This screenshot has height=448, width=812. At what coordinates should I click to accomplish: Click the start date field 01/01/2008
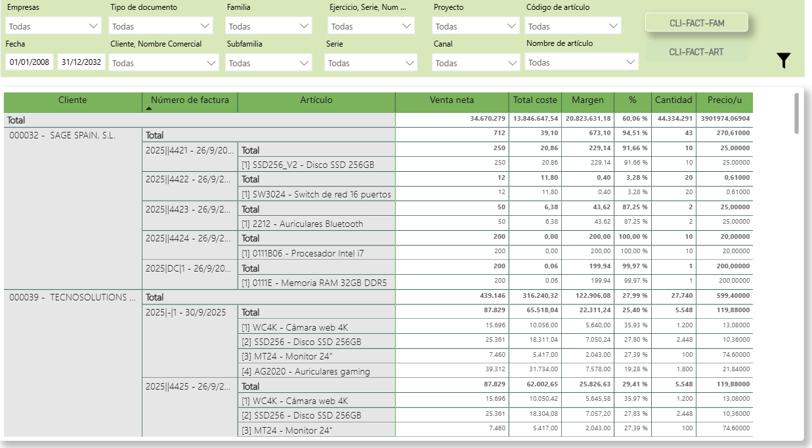click(x=30, y=62)
